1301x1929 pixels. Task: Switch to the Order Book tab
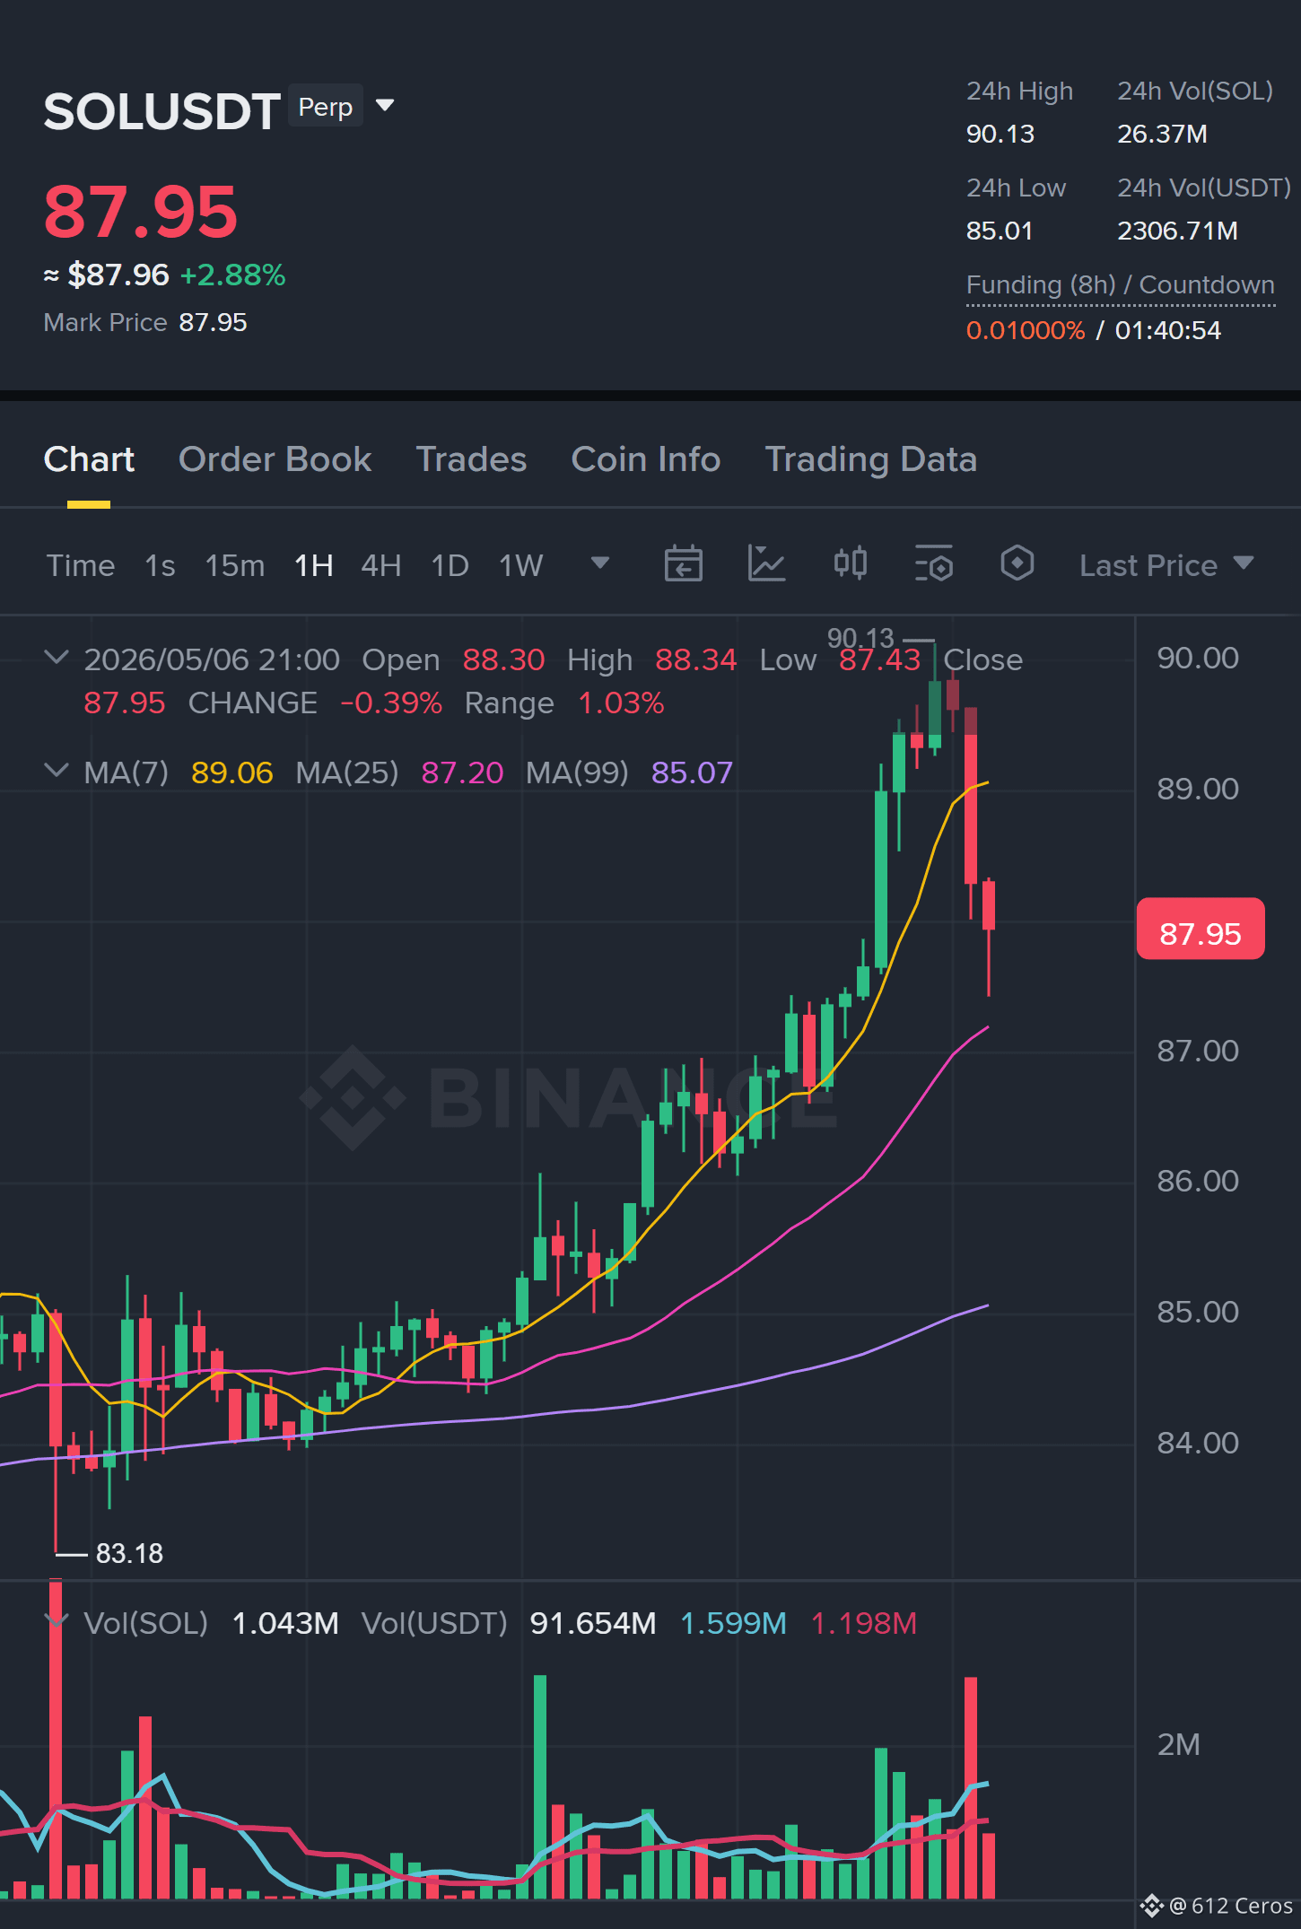275,459
